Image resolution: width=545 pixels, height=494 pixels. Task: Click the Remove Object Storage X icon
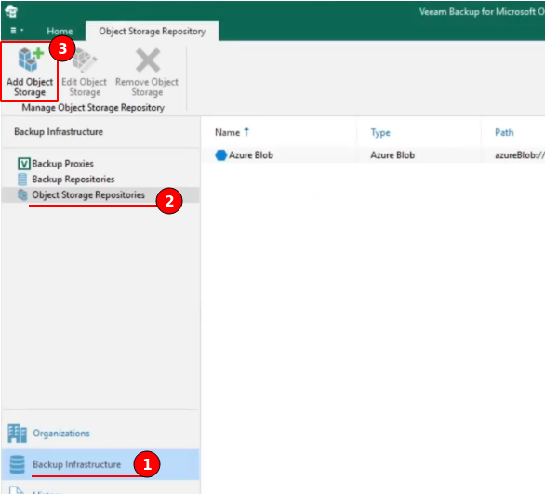[148, 60]
